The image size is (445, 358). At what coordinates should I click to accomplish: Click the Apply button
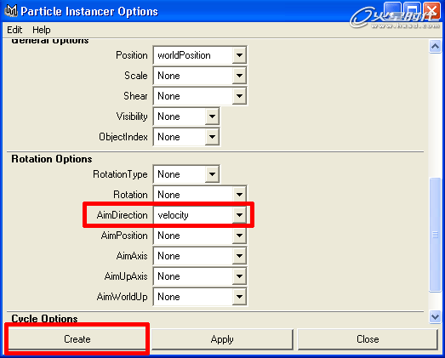222,339
